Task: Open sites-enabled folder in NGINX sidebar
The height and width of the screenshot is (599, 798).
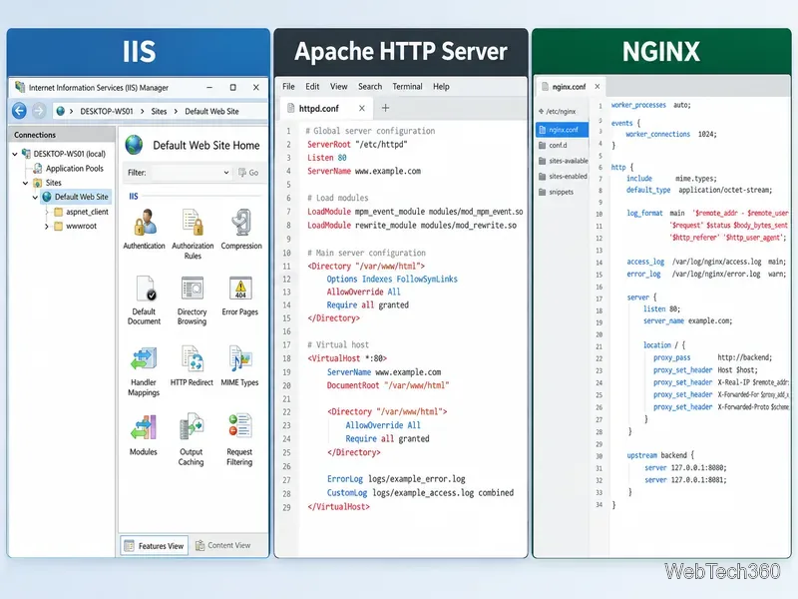Action: 563,177
